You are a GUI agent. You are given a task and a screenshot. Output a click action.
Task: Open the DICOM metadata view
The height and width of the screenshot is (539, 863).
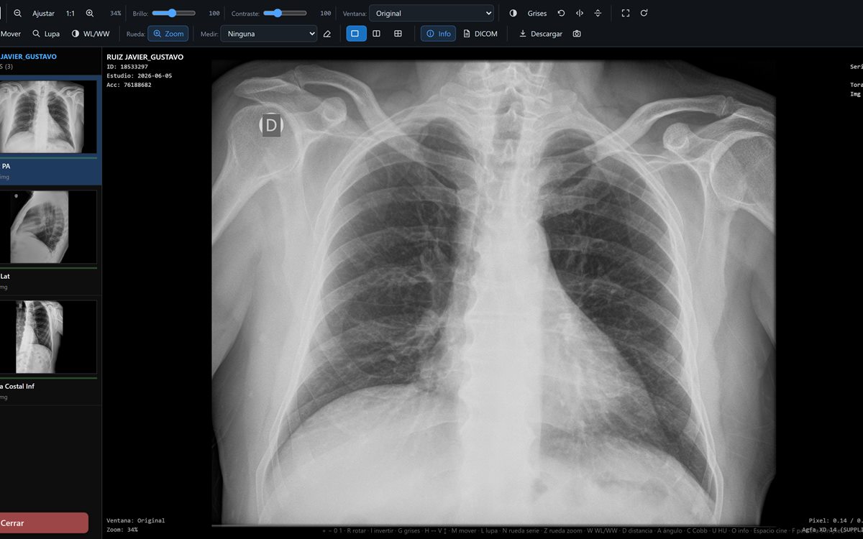click(x=480, y=34)
